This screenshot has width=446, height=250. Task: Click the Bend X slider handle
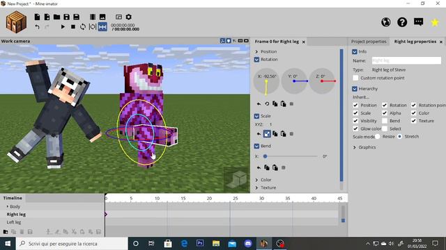click(x=265, y=156)
